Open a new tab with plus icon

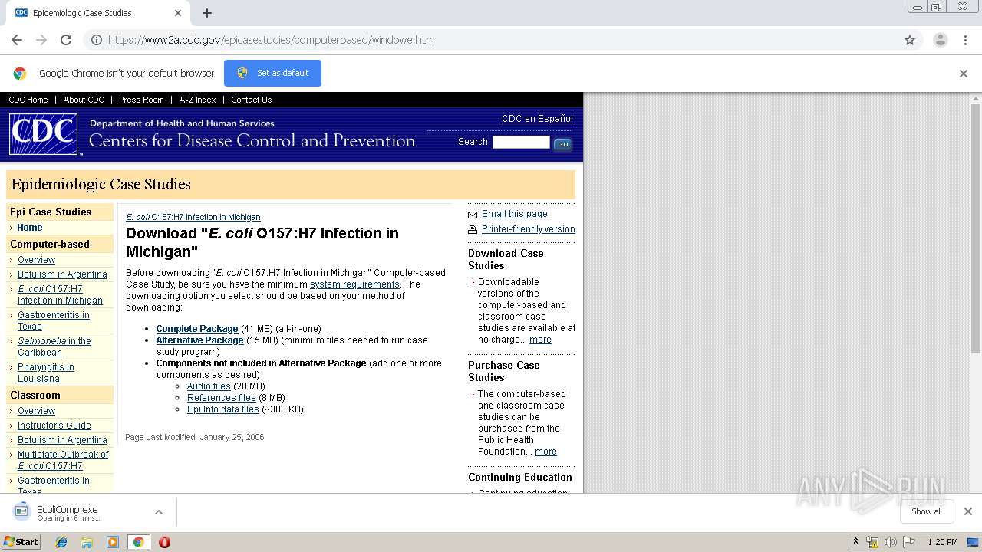[207, 13]
